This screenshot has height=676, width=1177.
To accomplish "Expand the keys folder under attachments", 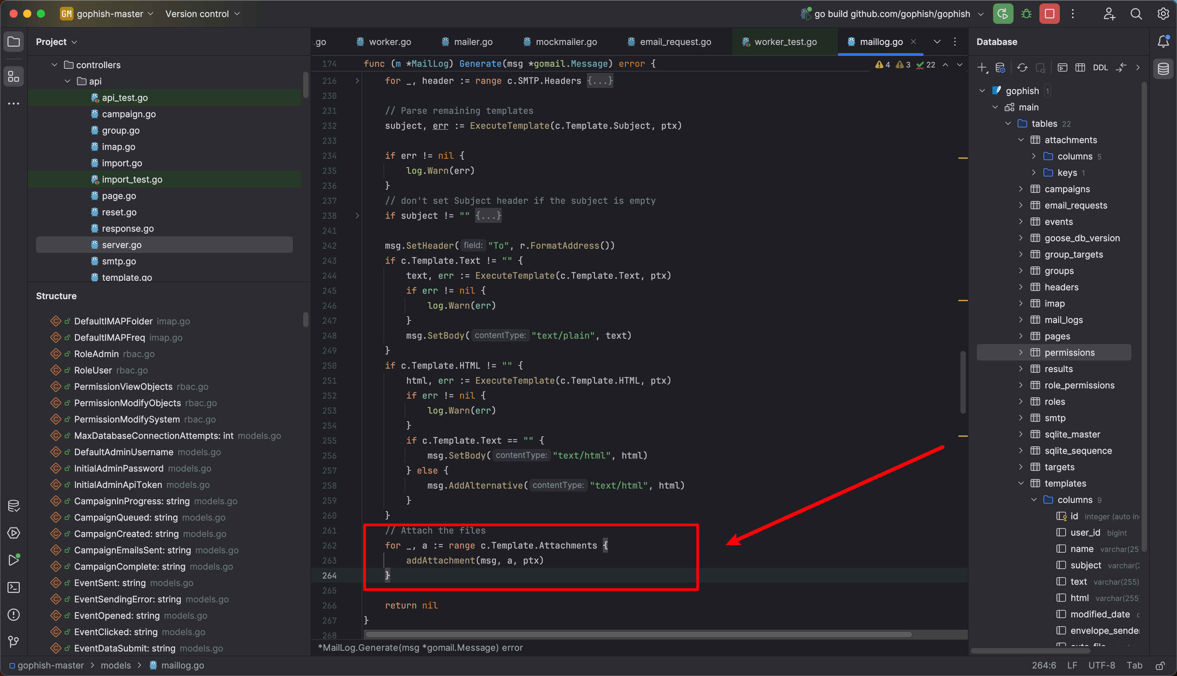I will tap(1034, 173).
